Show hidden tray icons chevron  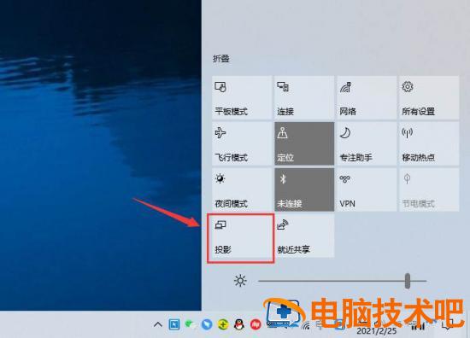click(x=158, y=324)
